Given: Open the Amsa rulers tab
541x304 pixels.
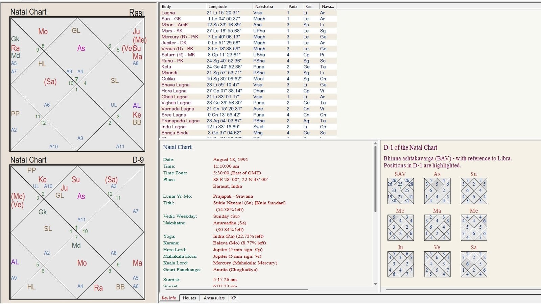Looking at the screenshot, I should pos(214,298).
